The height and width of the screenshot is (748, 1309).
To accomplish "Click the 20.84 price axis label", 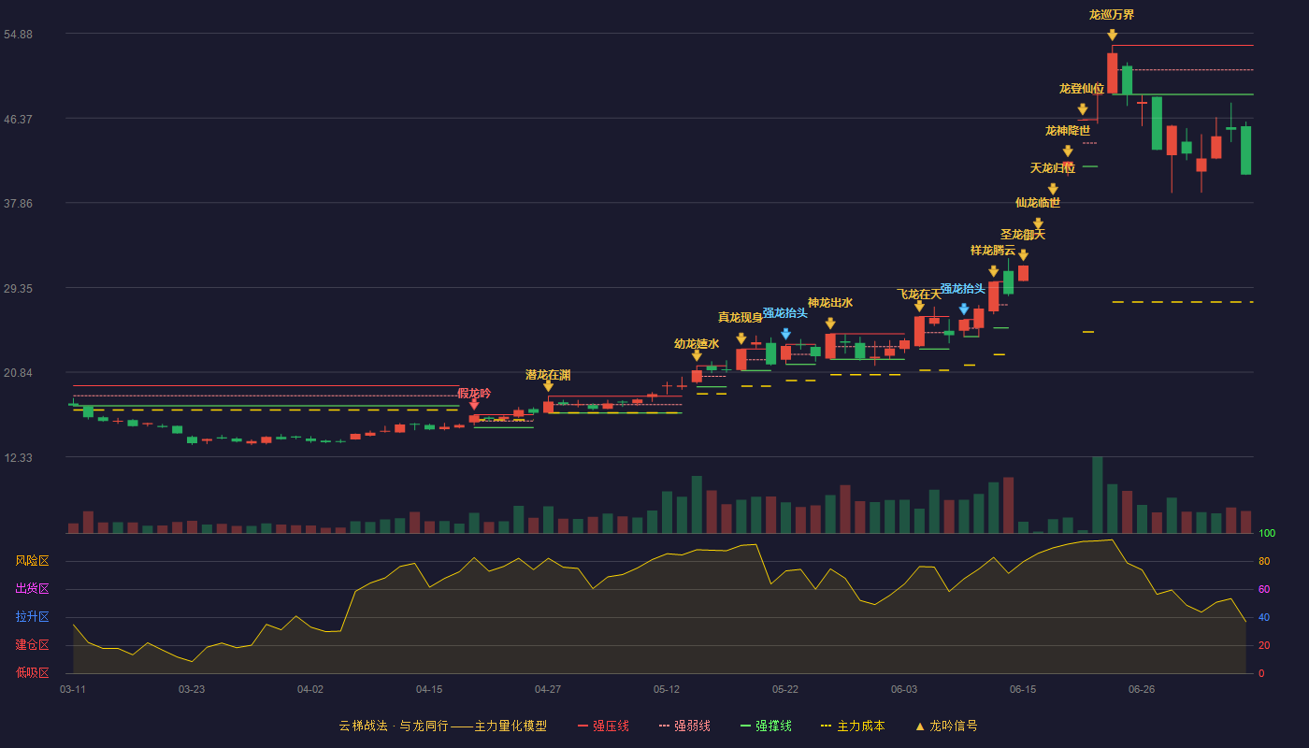I will tap(19, 373).
